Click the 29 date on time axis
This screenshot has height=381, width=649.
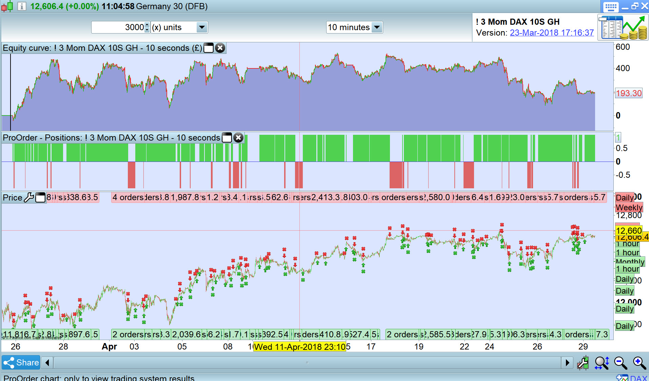583,347
